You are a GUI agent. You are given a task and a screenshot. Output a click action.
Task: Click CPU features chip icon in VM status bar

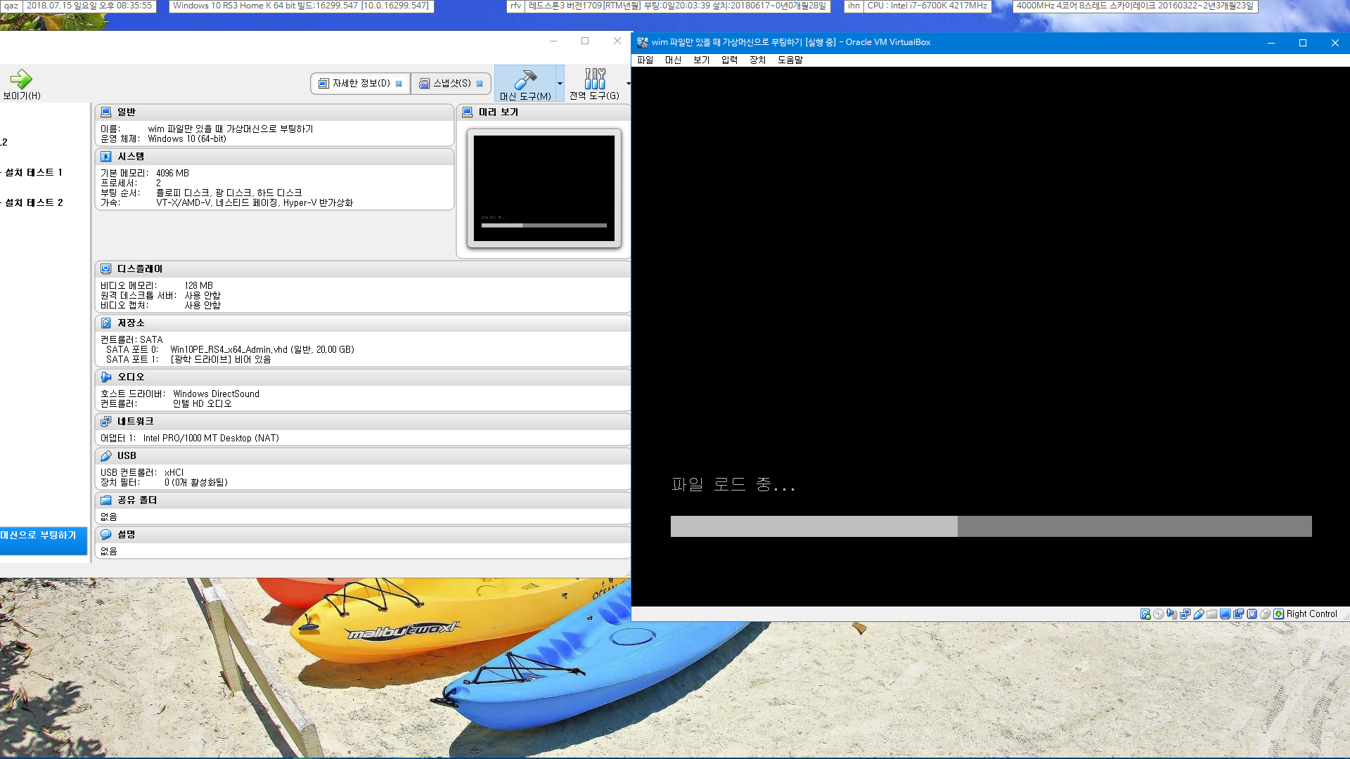[1252, 614]
